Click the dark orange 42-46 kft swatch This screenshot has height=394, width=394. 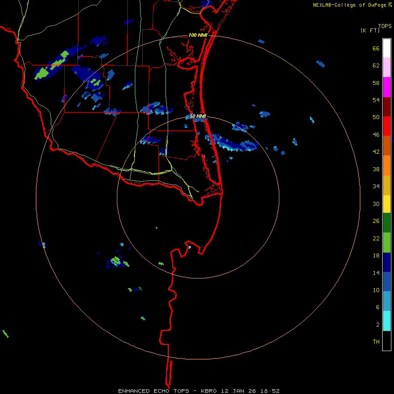pos(387,146)
